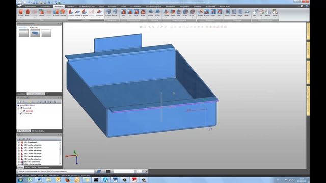Viewport: 326px width, 183px height.
Task: Open the Ansichten ribbon tab
Action: [112, 7]
